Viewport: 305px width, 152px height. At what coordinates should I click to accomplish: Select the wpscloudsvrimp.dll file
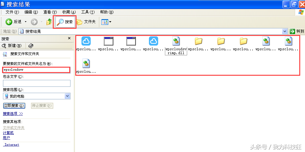coord(176,45)
